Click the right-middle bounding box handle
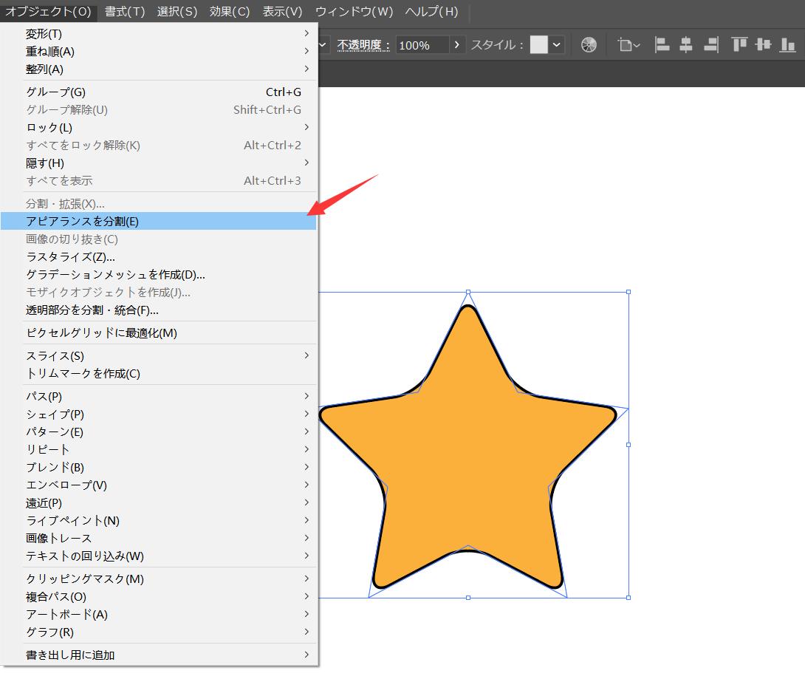805x696 pixels. point(628,445)
